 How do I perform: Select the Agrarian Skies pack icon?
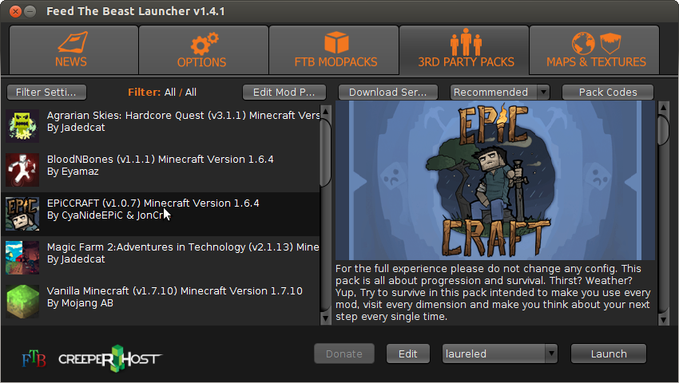22,126
